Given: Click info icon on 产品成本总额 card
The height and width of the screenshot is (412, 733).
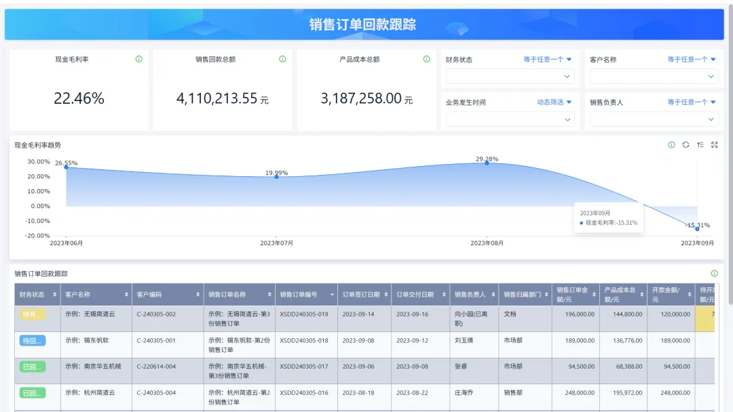Looking at the screenshot, I should click(426, 59).
